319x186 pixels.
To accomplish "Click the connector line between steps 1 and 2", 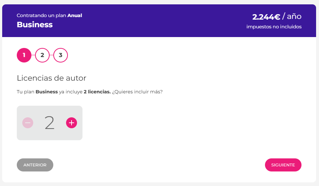I will point(33,55).
